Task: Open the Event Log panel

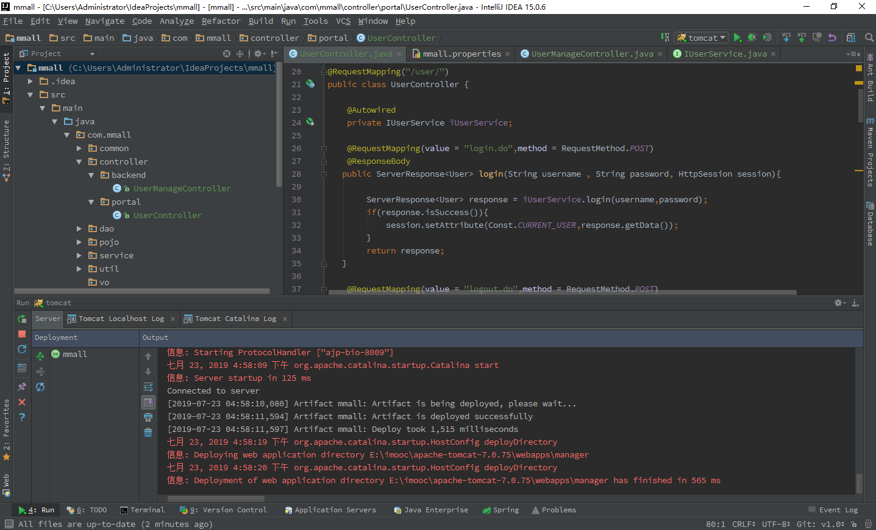Action: pyautogui.click(x=833, y=510)
